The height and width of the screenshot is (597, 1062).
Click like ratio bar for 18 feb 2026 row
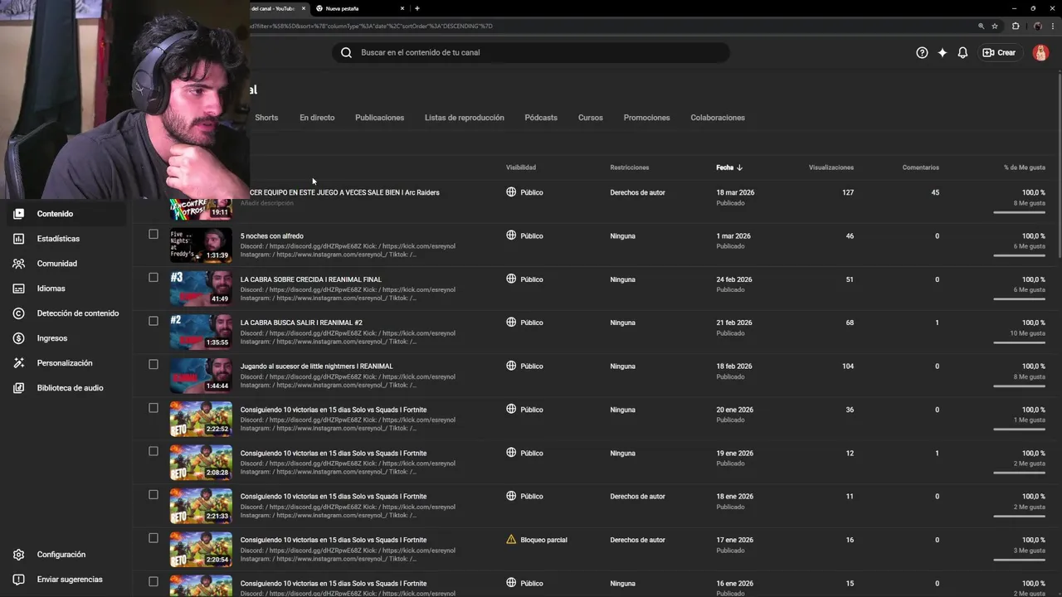point(1019,386)
